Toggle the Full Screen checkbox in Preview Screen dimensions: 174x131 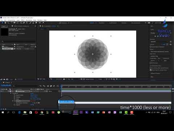[151, 63]
